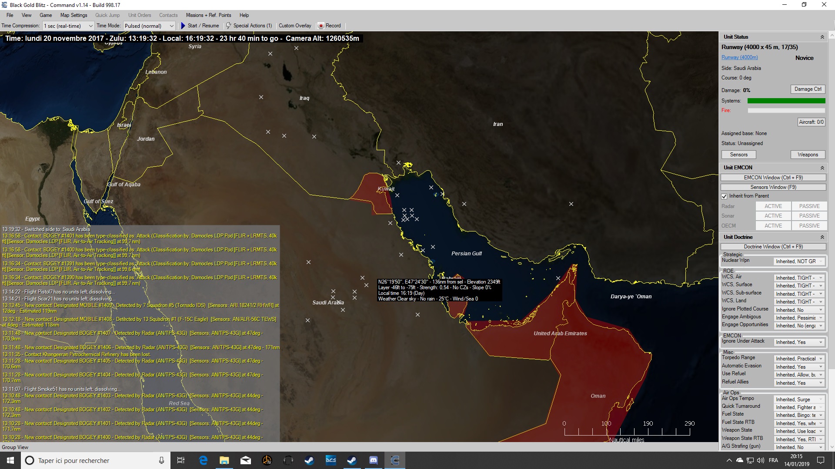Click the Weapons button
The image size is (835, 469).
point(808,155)
